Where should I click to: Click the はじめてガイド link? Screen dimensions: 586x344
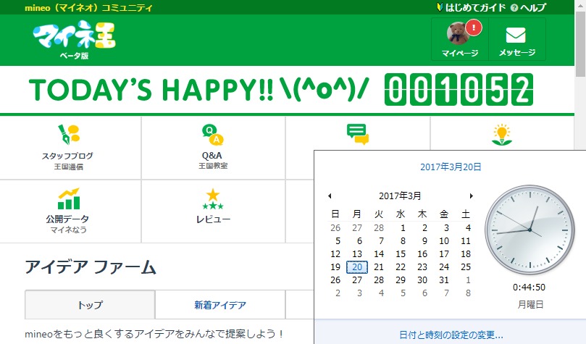coord(472,7)
